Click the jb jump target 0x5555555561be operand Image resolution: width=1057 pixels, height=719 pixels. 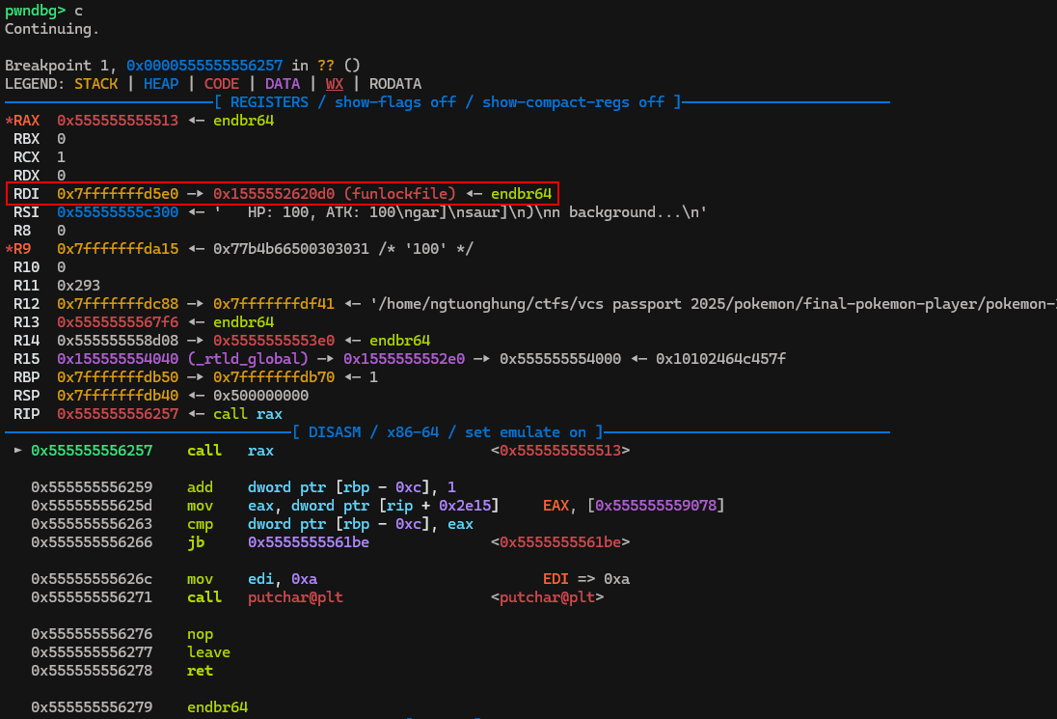tap(309, 542)
